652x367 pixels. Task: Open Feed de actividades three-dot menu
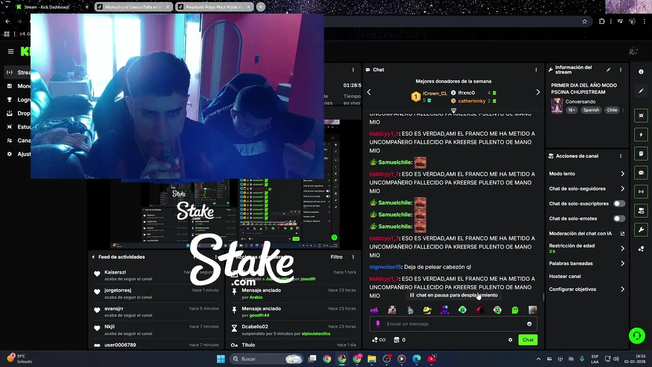216,257
